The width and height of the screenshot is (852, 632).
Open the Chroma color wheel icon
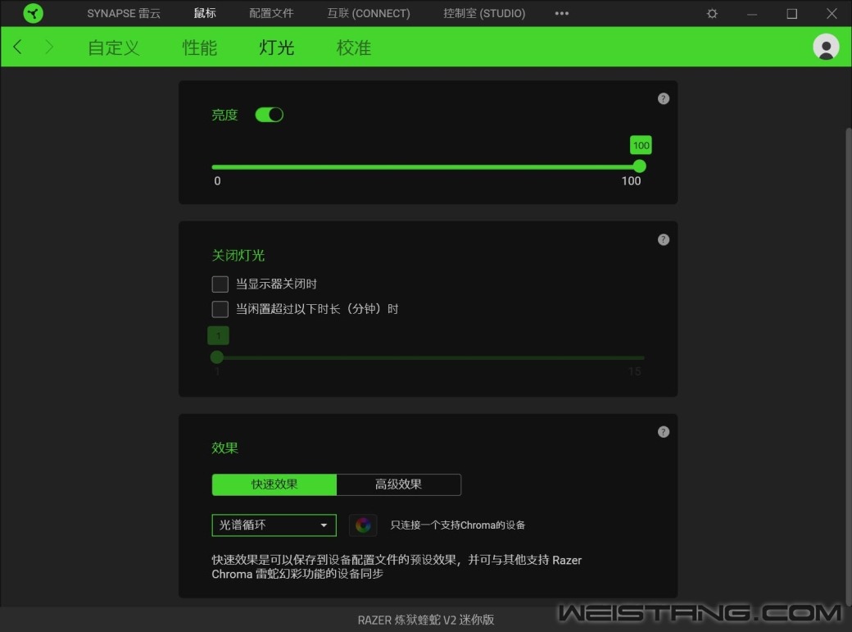(x=363, y=525)
